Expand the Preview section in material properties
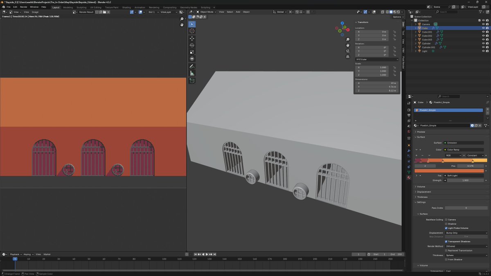 click(421, 132)
